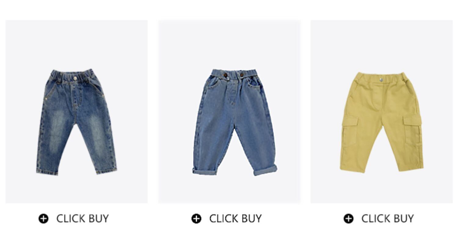This screenshot has width=458, height=244.
Task: Open the yellow cargo pants product image
Action: click(382, 112)
